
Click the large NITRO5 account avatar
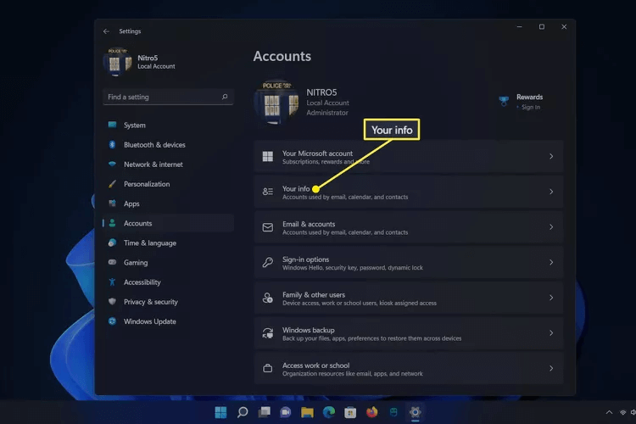click(276, 102)
